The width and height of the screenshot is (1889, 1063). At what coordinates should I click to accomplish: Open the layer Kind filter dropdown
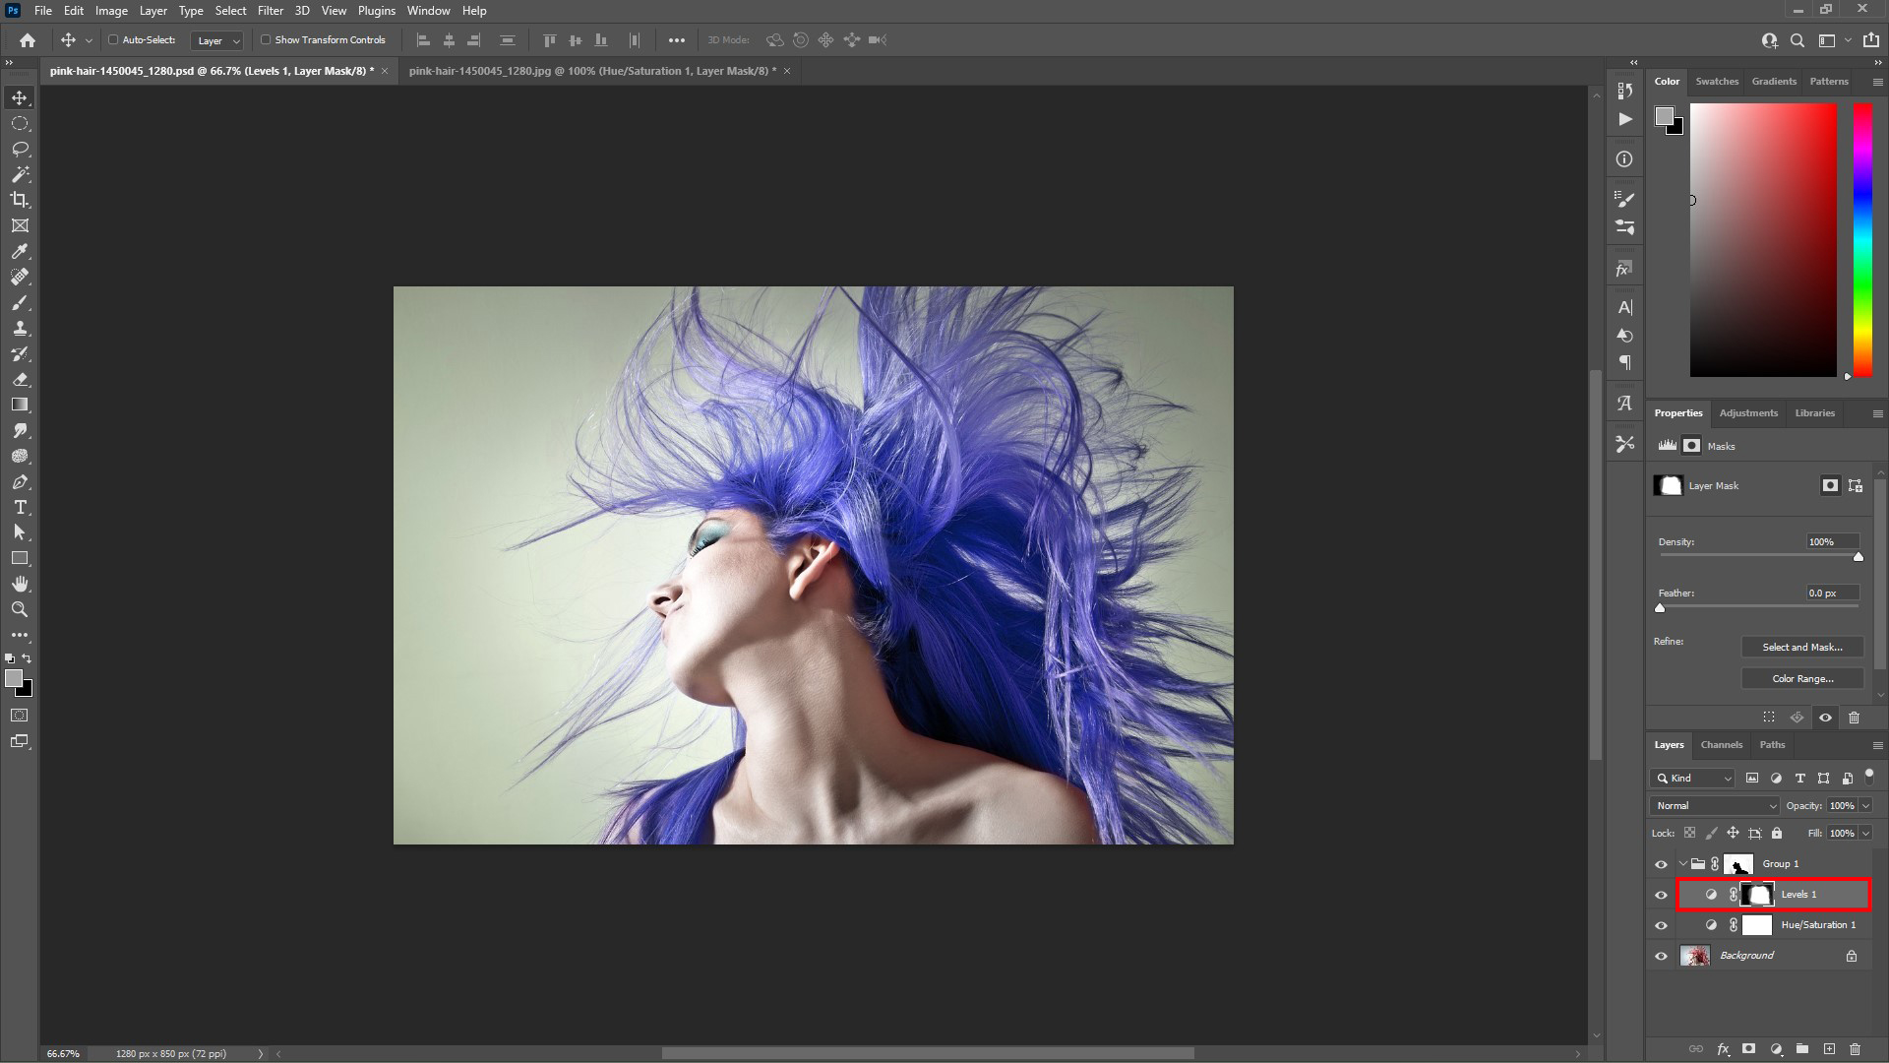[x=1692, y=778]
